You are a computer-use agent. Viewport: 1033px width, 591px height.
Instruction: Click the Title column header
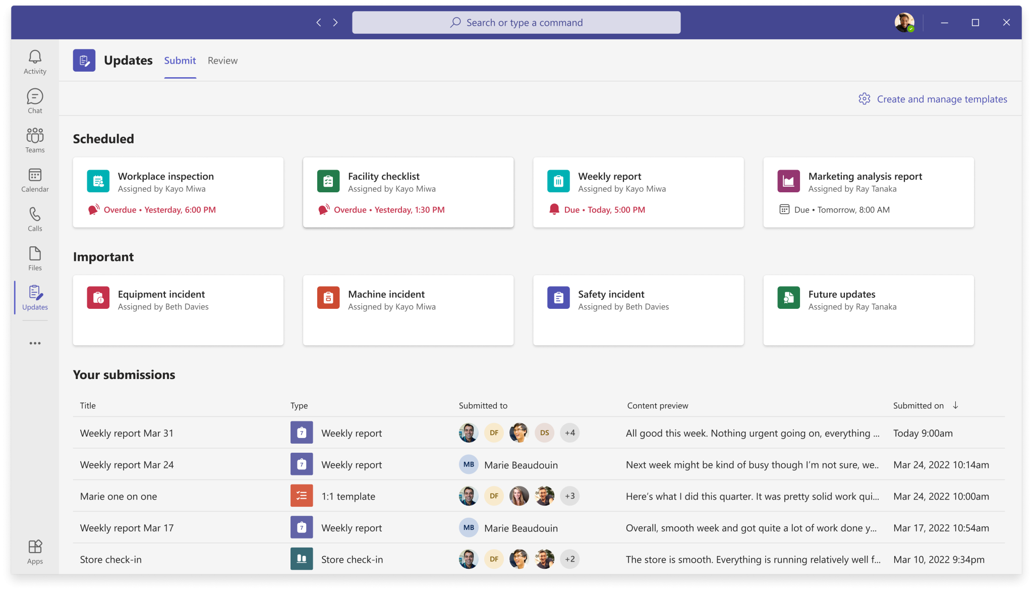[x=88, y=405]
